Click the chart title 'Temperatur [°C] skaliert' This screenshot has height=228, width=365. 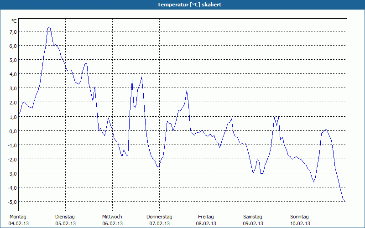point(189,5)
